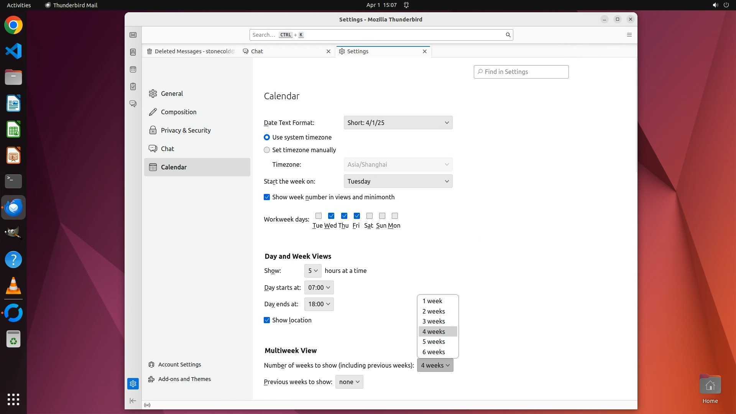Open the Thunderbird hamburger menu
The height and width of the screenshot is (414, 736).
pyautogui.click(x=629, y=35)
